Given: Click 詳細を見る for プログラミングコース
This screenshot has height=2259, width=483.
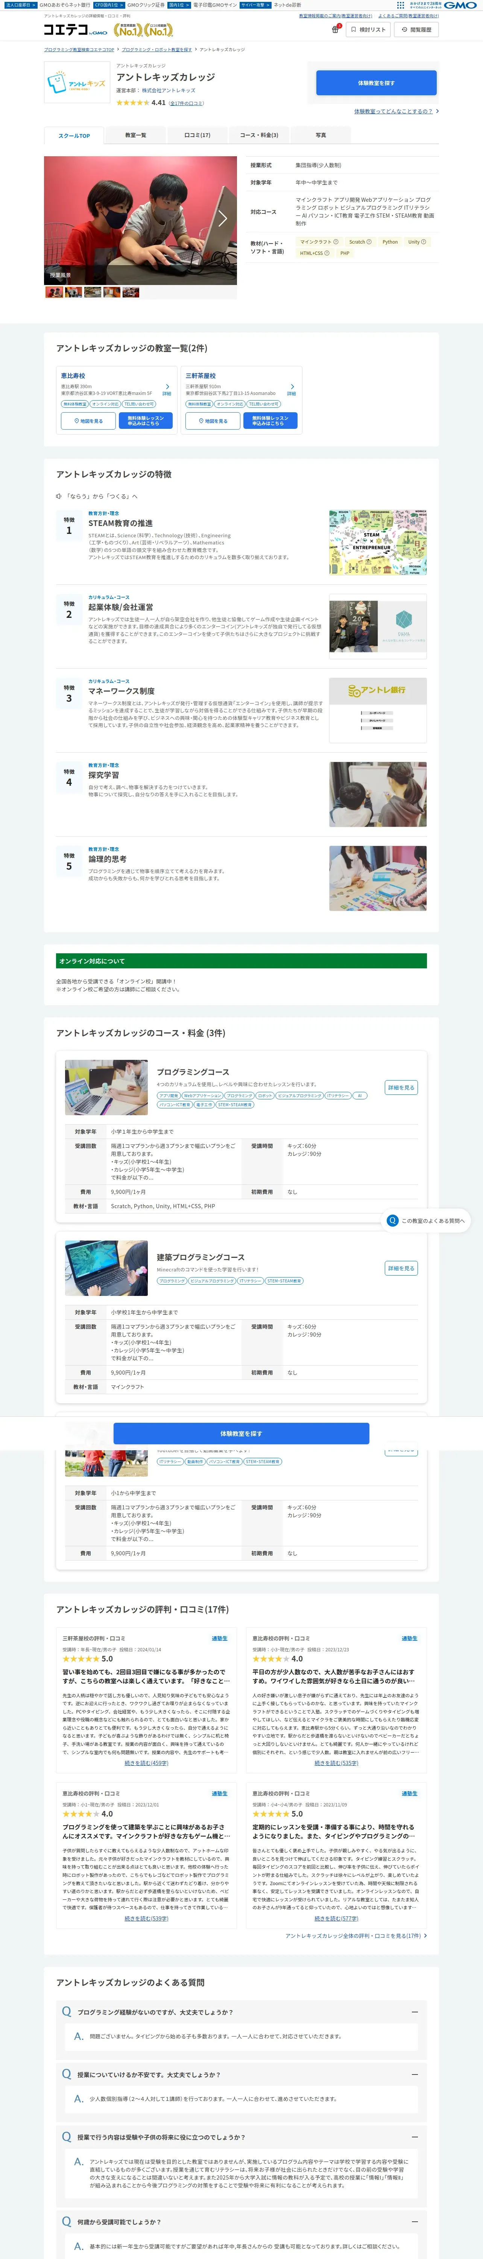Looking at the screenshot, I should (401, 1087).
